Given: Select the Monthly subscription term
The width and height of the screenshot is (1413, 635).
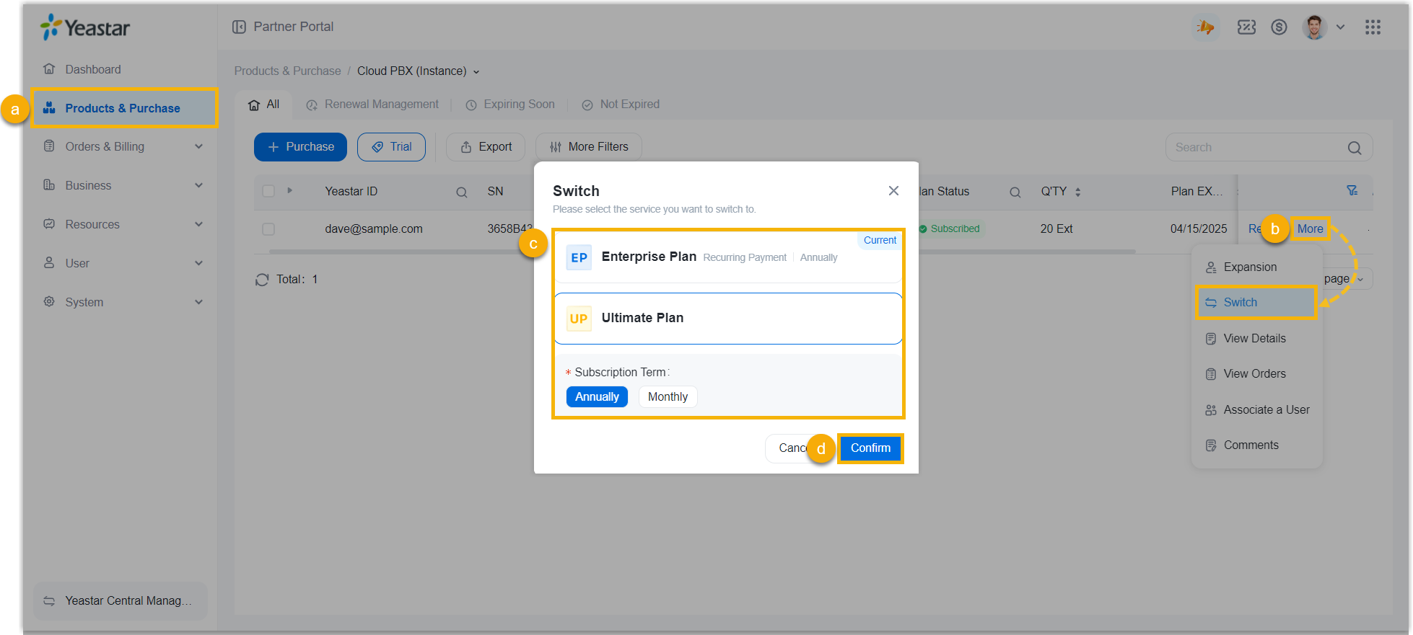Looking at the screenshot, I should 668,397.
